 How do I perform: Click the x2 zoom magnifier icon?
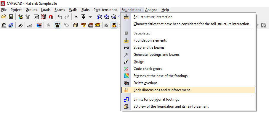(x=113, y=17)
